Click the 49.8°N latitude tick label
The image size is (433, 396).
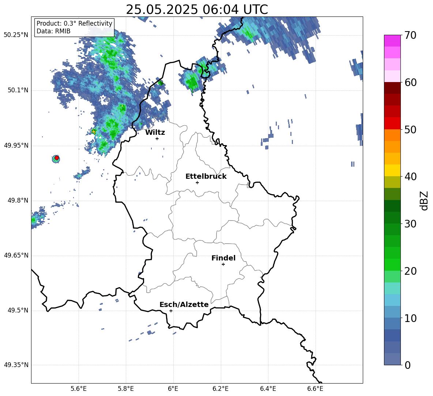[x=18, y=200]
